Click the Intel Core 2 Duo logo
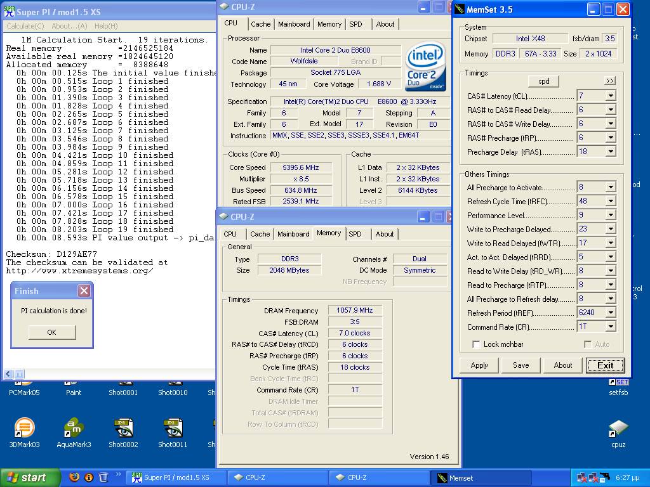The width and height of the screenshot is (650, 487). 425,67
